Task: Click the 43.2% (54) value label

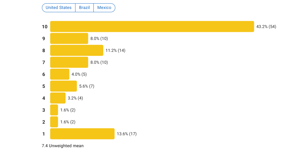Action: 266,27
